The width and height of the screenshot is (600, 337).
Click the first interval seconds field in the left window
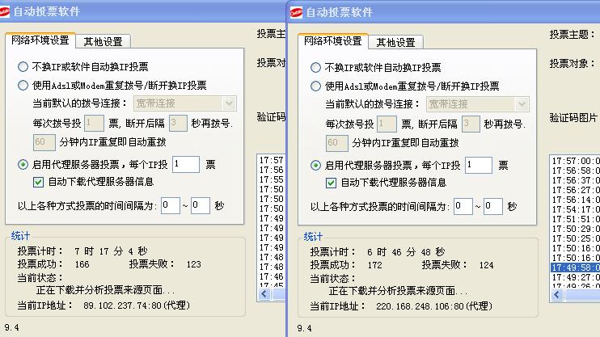coord(170,206)
